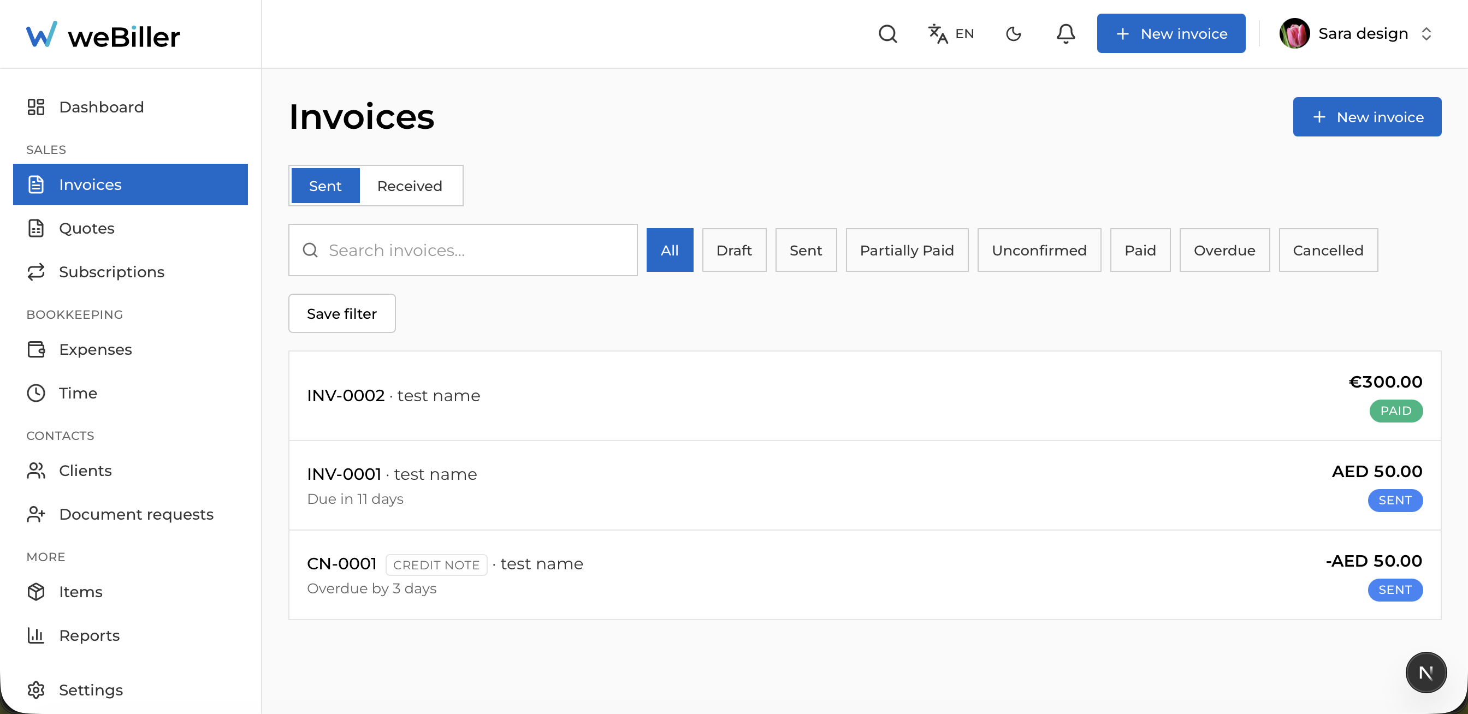Select the Reports menu label
Screen dimensions: 1468x714
pos(90,635)
